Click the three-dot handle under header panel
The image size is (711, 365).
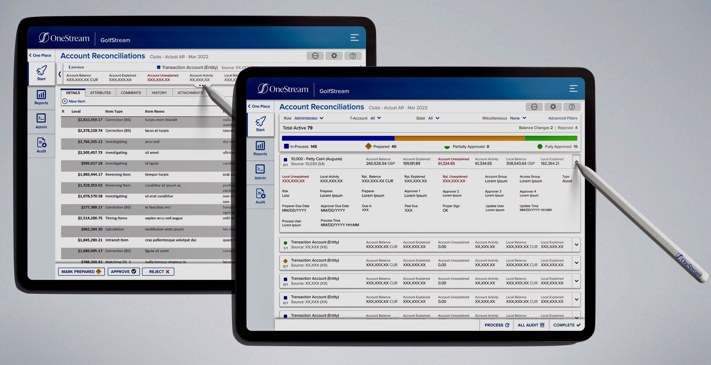point(202,85)
